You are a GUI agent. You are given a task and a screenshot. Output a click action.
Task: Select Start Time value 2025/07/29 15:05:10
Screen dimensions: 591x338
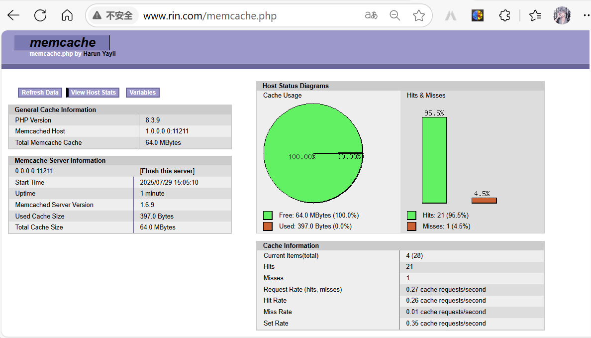pos(169,182)
